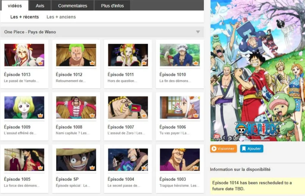The image size is (305, 196).
Task: Click premium crown icon on Épisode 1005
Action: [x=40, y=168]
